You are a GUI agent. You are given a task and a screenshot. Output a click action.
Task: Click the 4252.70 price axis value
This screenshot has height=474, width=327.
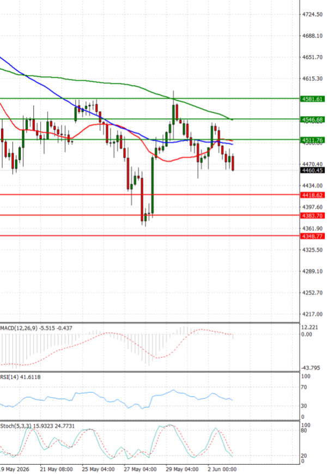click(312, 293)
